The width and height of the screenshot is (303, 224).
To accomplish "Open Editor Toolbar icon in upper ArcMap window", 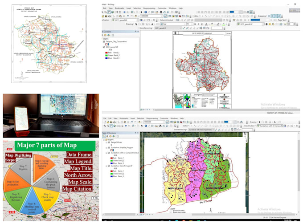I will (166, 16).
